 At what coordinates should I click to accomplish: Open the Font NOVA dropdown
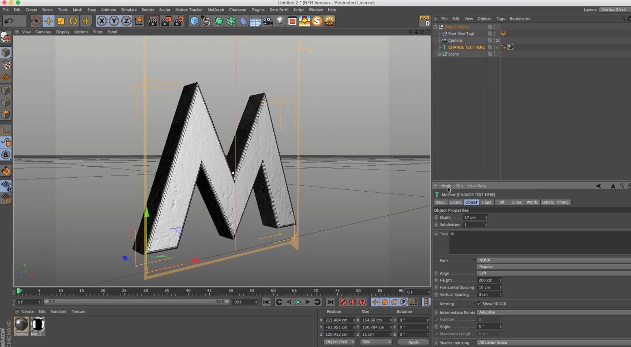(x=554, y=260)
